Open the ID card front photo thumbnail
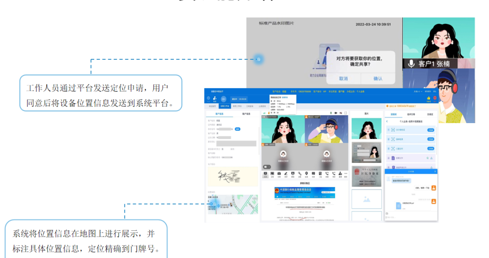The image size is (489, 258). [x=366, y=153]
